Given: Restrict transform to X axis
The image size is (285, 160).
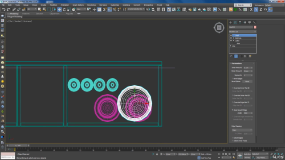Looking at the screenshot, I should point(251,9).
